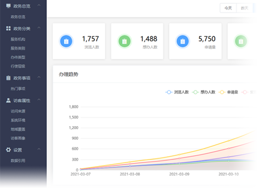
Task: Click the yellow data point at 2021-03-08
Action: click(x=130, y=162)
